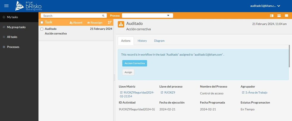Switch to the Actions tab

click(126, 41)
